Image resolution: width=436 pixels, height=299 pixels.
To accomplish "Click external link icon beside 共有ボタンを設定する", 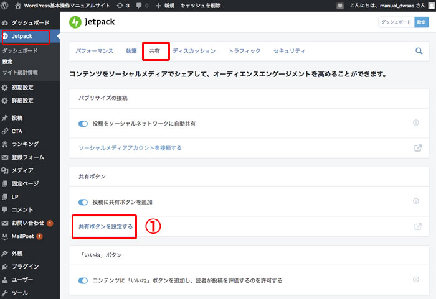I will pyautogui.click(x=417, y=227).
